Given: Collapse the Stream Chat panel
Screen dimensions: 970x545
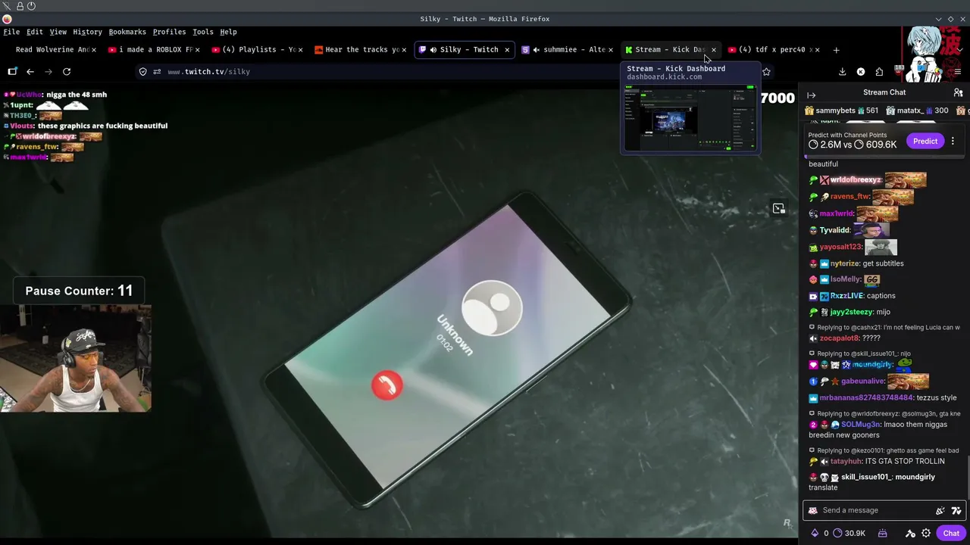Looking at the screenshot, I should pos(811,95).
